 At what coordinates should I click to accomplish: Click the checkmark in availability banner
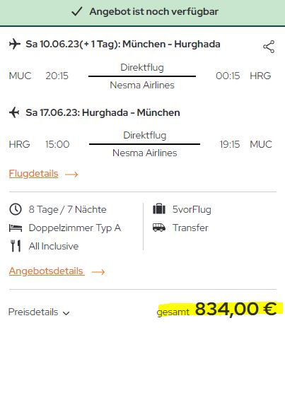[x=76, y=11]
